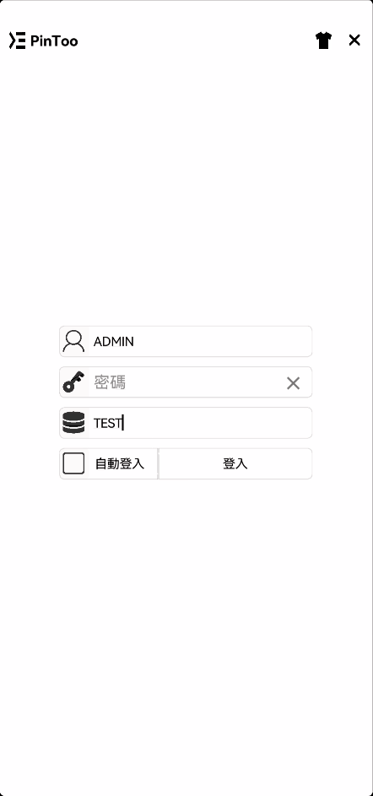The width and height of the screenshot is (373, 796).
Task: Focus the TEST database field
Action: pyautogui.click(x=186, y=422)
